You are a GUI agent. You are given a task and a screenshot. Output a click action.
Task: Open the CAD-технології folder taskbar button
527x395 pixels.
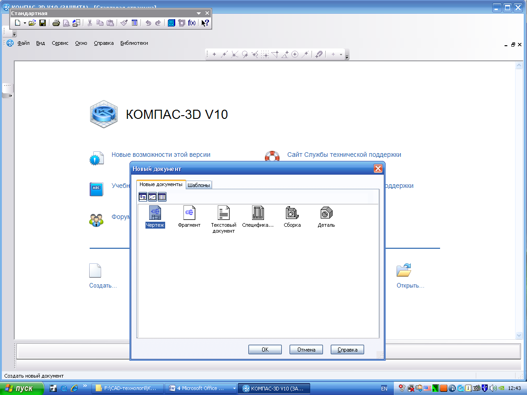pos(128,388)
